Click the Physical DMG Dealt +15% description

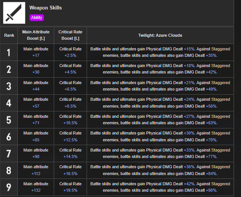click(x=160, y=52)
